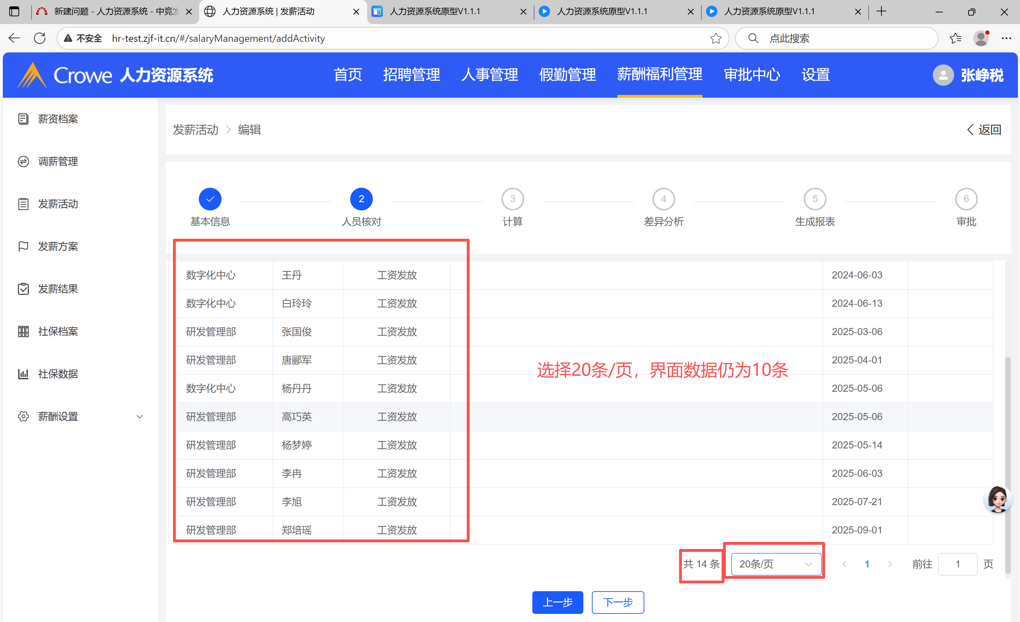Click step 3 计算 circle

tap(512, 199)
